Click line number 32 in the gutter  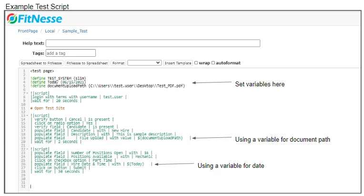pos(23,186)
